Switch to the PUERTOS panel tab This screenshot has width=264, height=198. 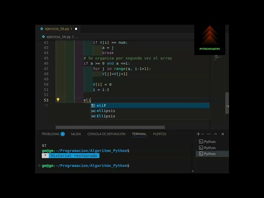pyautogui.click(x=160, y=134)
